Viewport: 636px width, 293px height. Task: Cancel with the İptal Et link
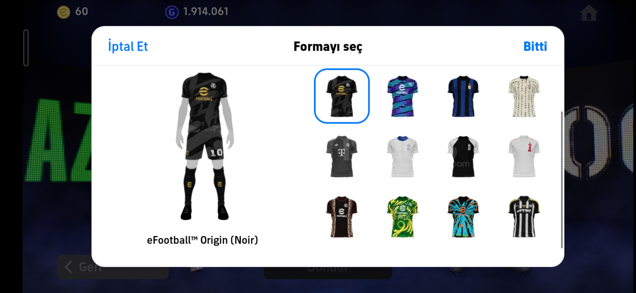[x=128, y=46]
